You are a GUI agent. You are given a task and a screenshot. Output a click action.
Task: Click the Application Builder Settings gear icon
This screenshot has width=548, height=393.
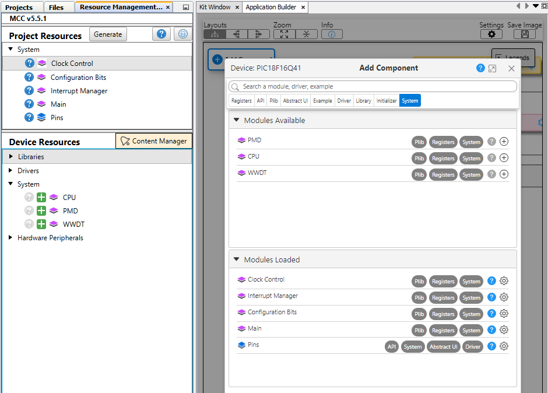pos(491,34)
